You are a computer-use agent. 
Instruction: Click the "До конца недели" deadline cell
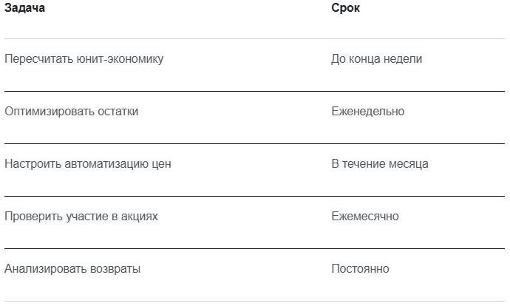pyautogui.click(x=376, y=59)
